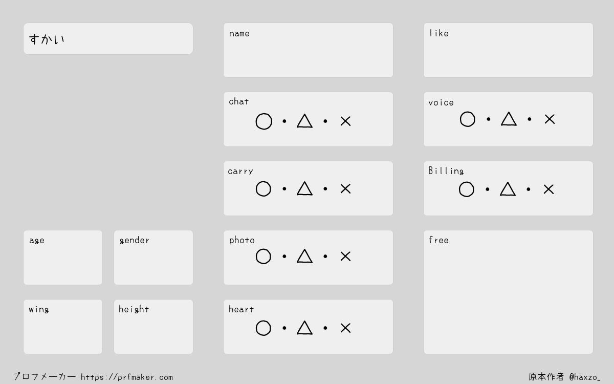Screen dimensions: 614x384
Task: Click the gender box
Action: [x=153, y=258]
